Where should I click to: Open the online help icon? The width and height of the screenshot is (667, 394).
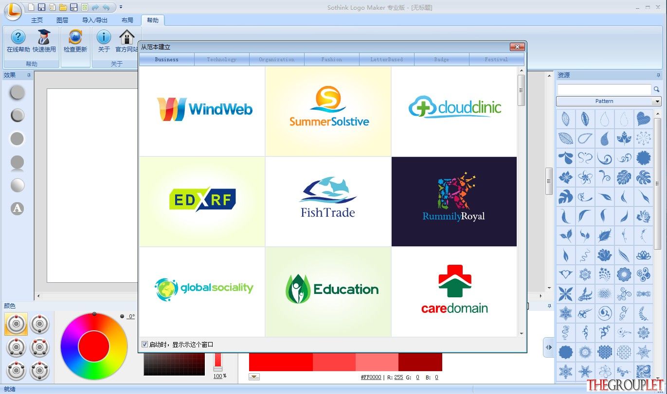point(18,37)
